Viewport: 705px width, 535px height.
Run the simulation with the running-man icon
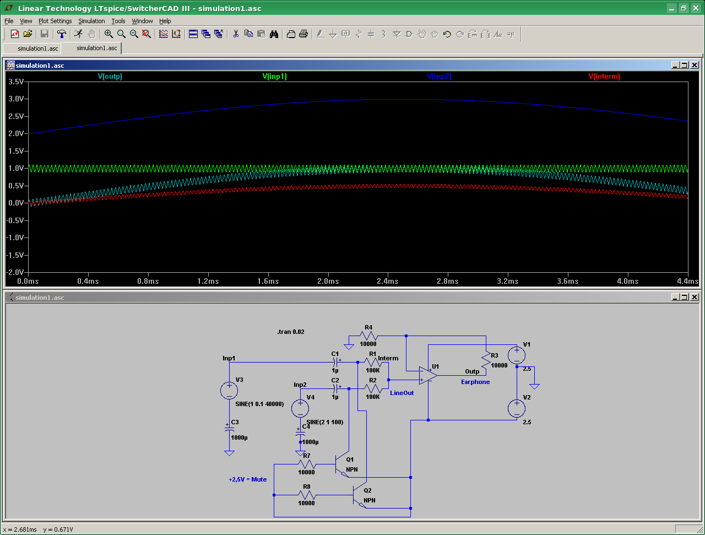(x=79, y=34)
